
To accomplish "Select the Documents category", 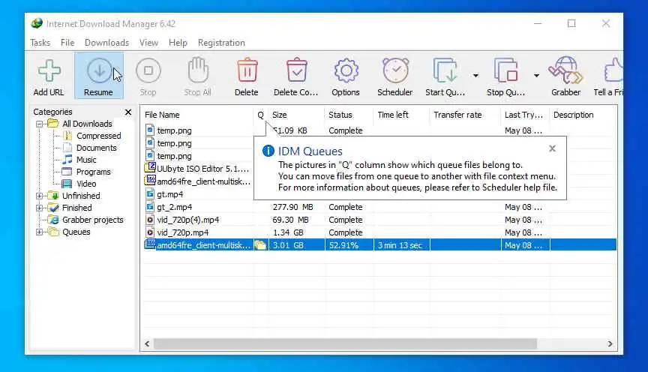I will (96, 148).
